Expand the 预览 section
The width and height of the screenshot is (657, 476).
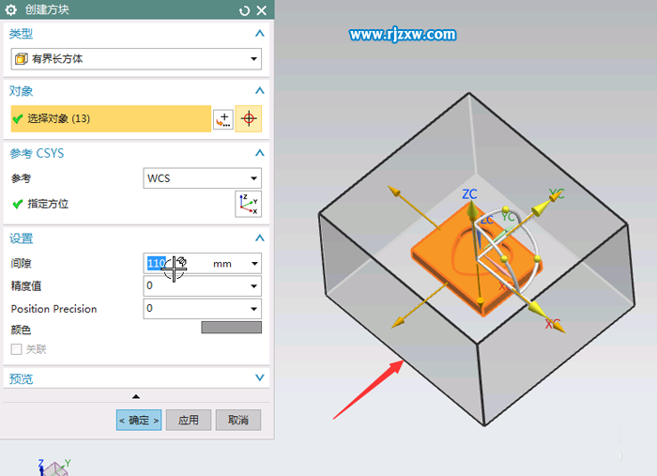tap(260, 378)
